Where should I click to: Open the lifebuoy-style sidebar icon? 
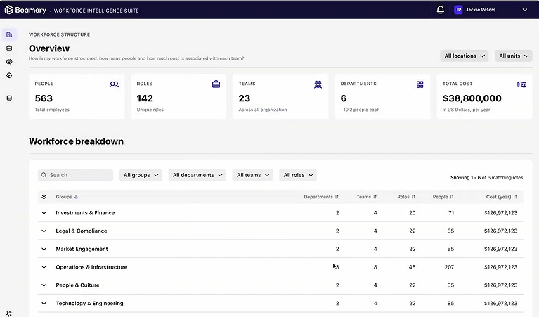[x=9, y=62]
